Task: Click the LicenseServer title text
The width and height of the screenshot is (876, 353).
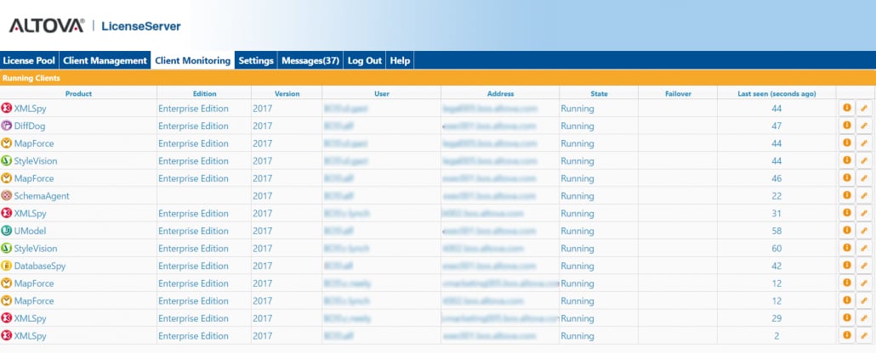Action: 141,25
